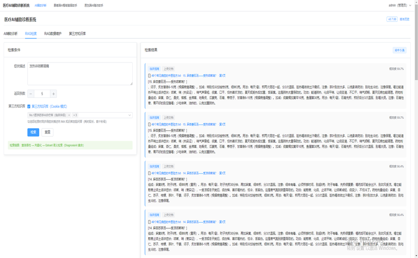Click the 上传文档 tag on first result

(168, 69)
